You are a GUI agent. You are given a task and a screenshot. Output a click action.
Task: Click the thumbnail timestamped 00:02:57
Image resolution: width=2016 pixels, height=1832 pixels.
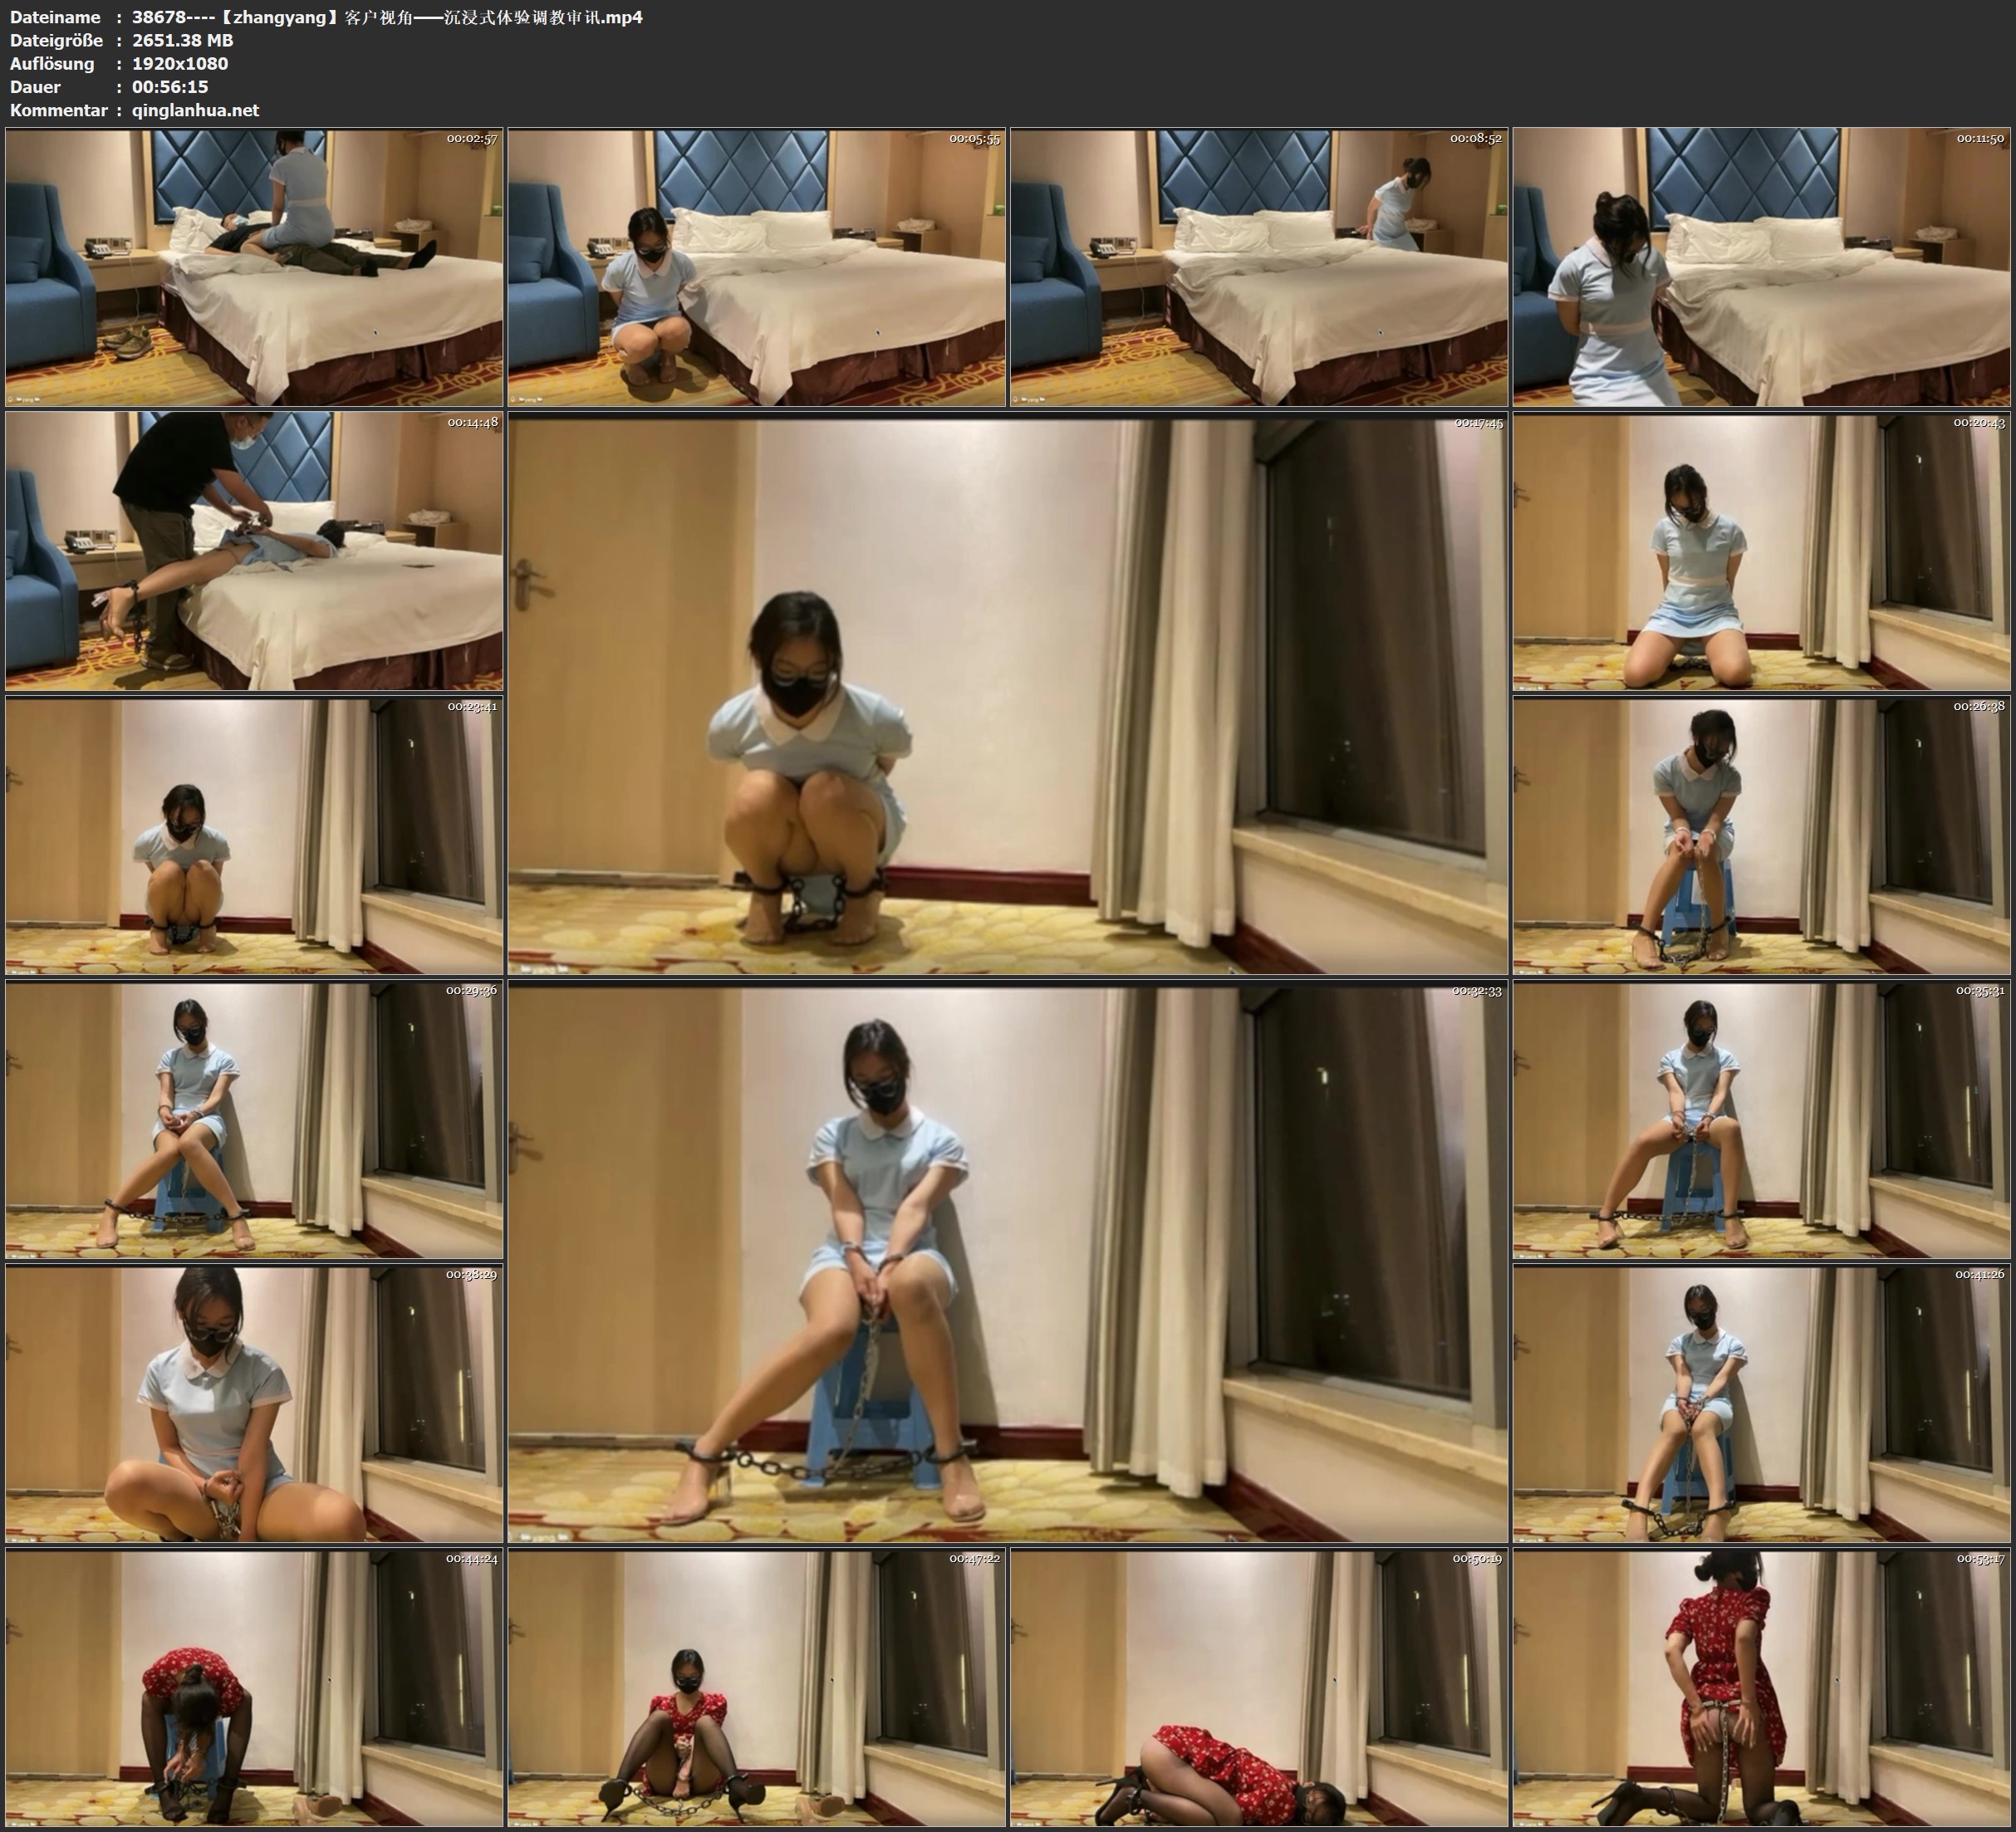[254, 267]
